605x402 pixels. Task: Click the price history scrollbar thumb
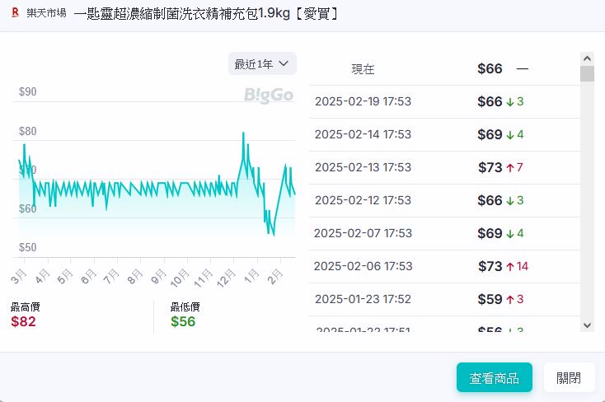pos(587,74)
